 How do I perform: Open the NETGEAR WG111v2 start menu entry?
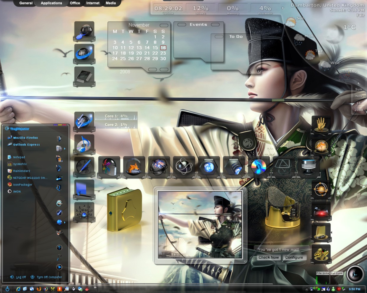pyautogui.click(x=27, y=178)
